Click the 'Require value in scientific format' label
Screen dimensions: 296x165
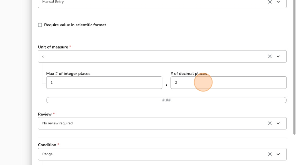(x=75, y=25)
